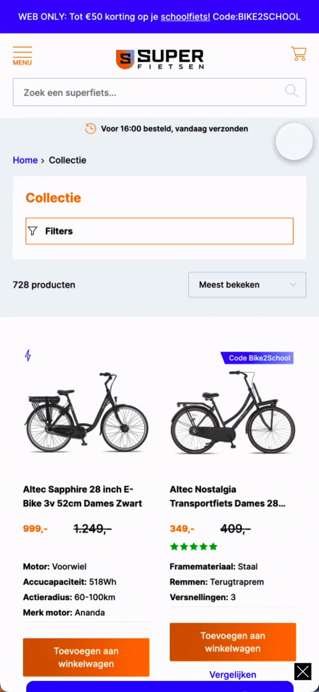Add Altec Sapphire E-Bike to cart

tap(86, 657)
